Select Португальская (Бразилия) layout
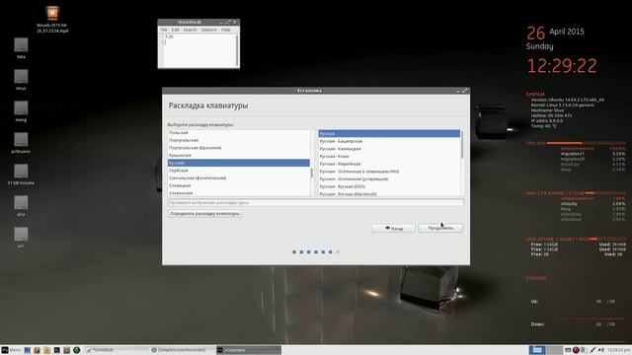632x355 pixels. click(x=239, y=148)
